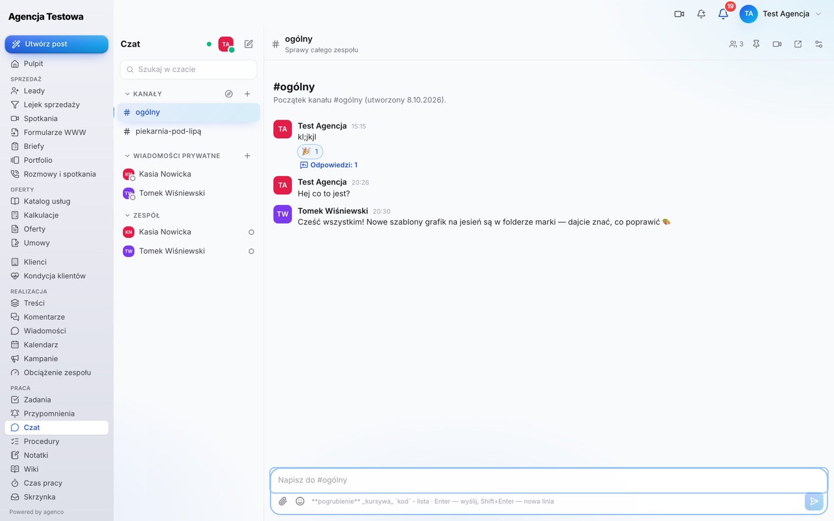The height and width of the screenshot is (521, 834).
Task: Go to Pulpit in the sidebar
Action: click(x=57, y=64)
